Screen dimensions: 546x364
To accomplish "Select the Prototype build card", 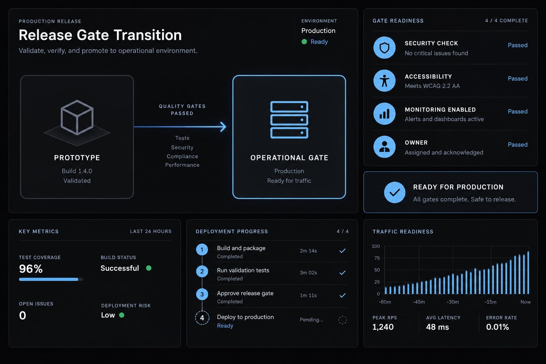I will [77, 137].
